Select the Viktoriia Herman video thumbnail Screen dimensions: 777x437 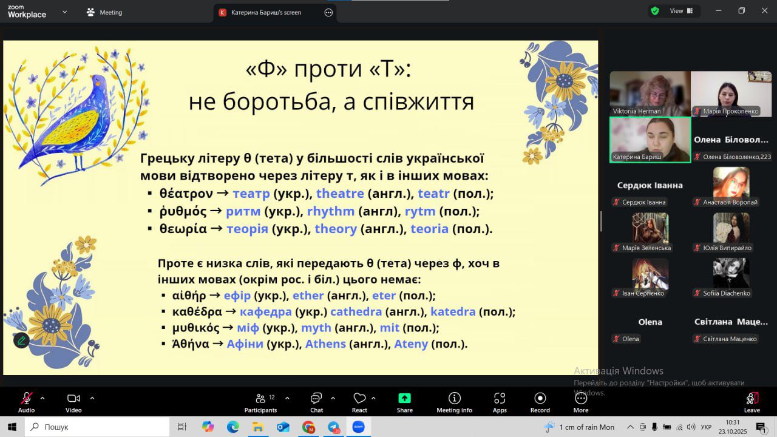[650, 93]
